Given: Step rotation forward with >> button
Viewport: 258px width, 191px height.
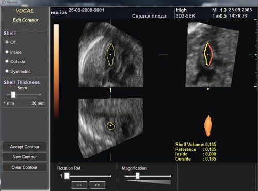Looking at the screenshot, I should [98, 185].
